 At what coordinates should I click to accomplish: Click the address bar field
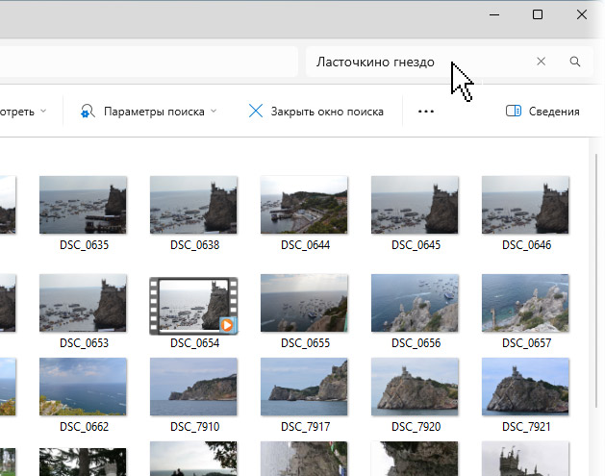148,62
